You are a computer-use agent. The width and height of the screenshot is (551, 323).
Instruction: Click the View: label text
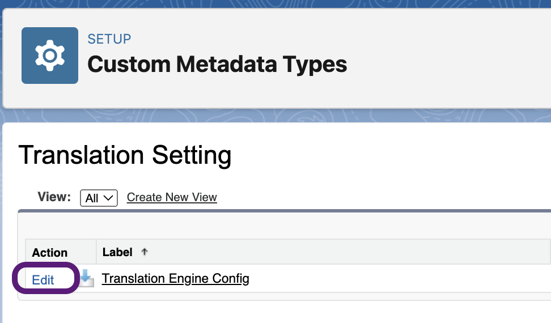pos(54,197)
